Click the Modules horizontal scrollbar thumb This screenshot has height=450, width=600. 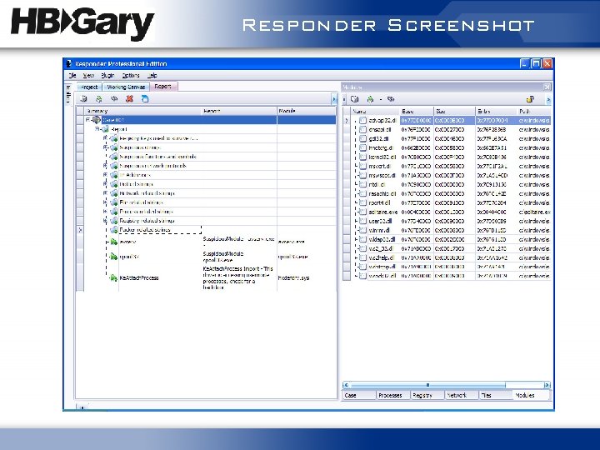point(427,385)
